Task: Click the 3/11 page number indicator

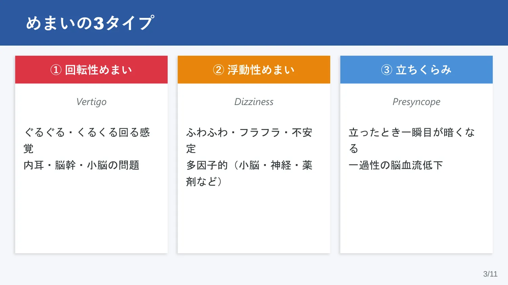Action: [490, 274]
